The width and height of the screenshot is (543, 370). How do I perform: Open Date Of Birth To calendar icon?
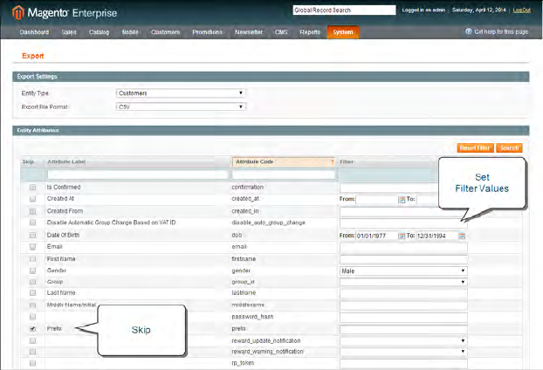[x=462, y=236]
